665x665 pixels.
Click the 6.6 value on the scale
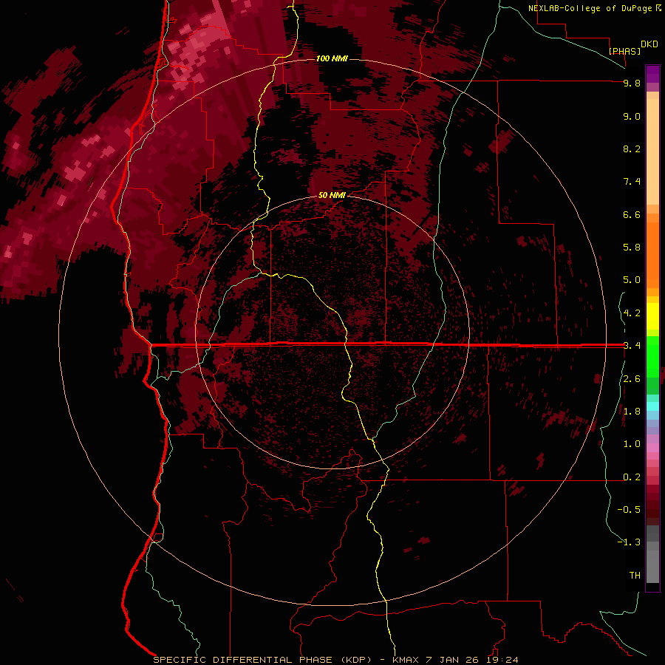coord(632,214)
